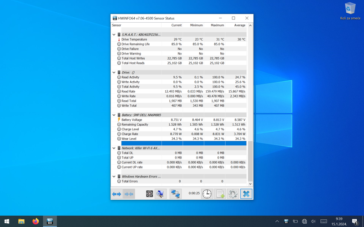
Task: Click the Sensor column header
Action: pyautogui.click(x=136, y=25)
